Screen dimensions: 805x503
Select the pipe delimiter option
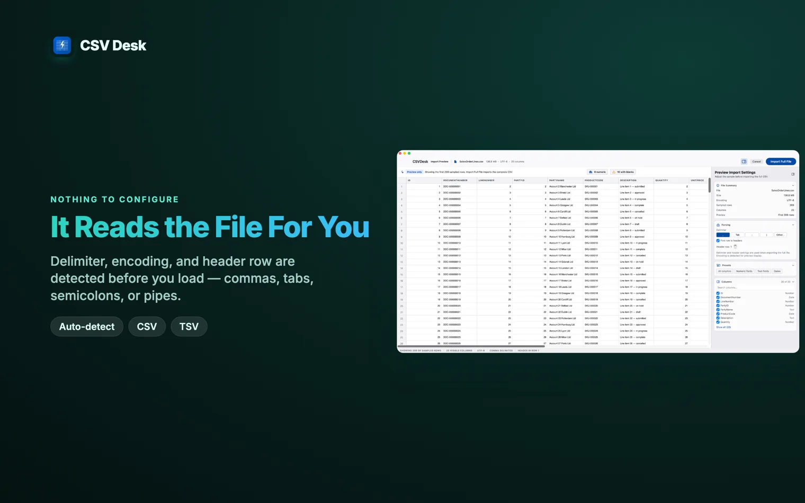[766, 235]
